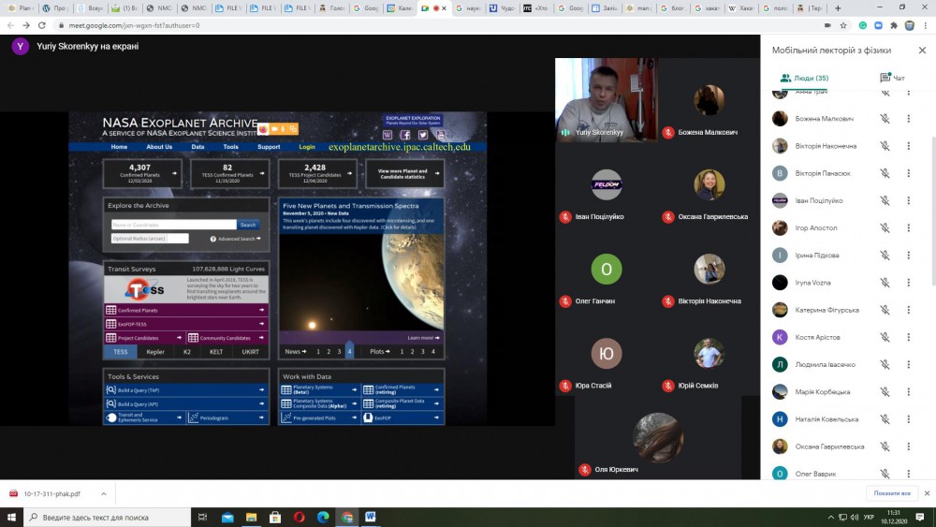Open Opera browser from taskbar

coord(300,518)
